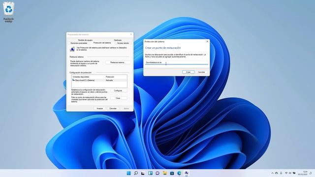The height and width of the screenshot is (177, 315).
Task: Open the Windows Start menu
Action: pyautogui.click(x=128, y=173)
